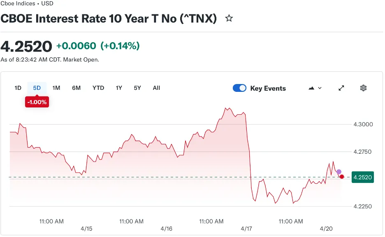Click the CBOE Interest Rate title
385x237 pixels.
tap(109, 18)
